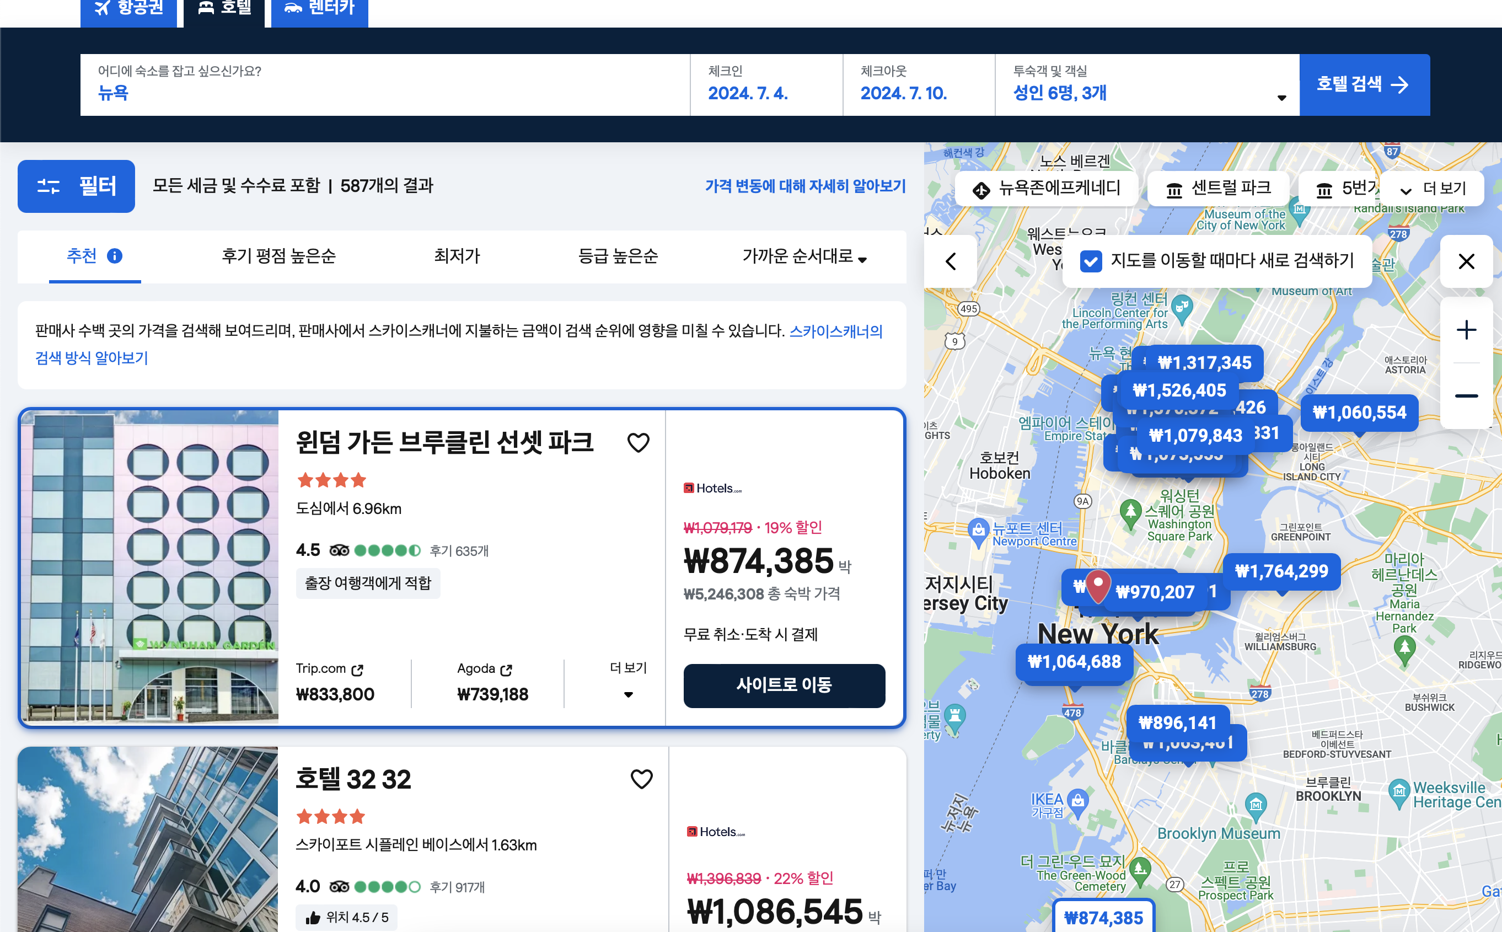This screenshot has width=1502, height=932.
Task: Save Wyndham Garden Brooklyn hotel with heart icon
Action: 638,443
